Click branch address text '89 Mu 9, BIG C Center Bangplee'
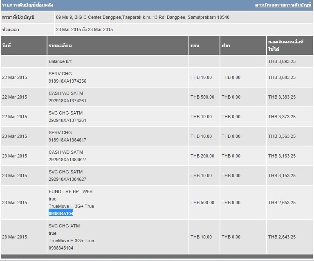This screenshot has width=314, height=261. (88, 17)
